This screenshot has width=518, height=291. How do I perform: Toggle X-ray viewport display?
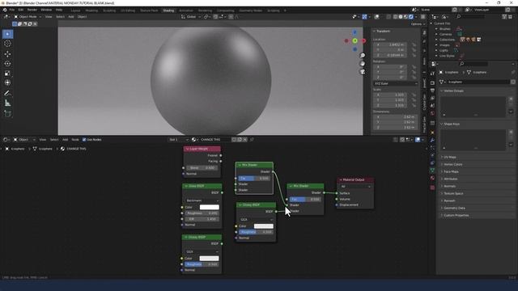click(388, 16)
